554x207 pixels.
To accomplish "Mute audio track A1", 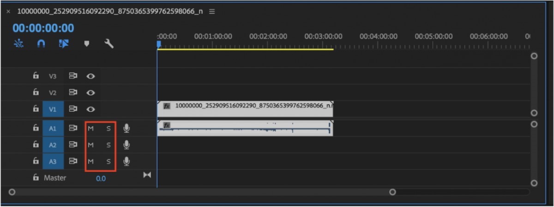I will tap(90, 129).
